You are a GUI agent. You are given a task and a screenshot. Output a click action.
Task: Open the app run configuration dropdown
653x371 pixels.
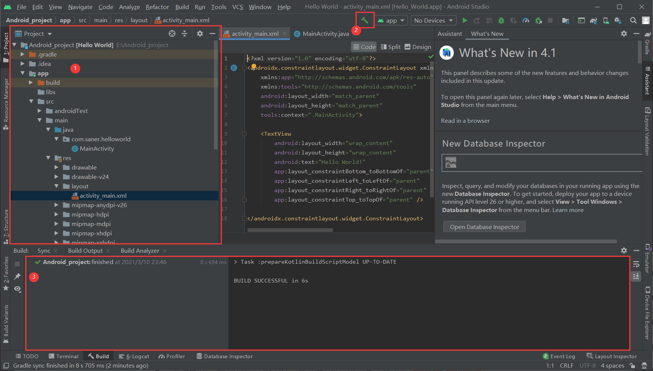tap(391, 20)
